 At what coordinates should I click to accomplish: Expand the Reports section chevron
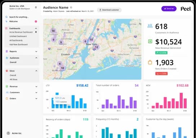coord(36,51)
